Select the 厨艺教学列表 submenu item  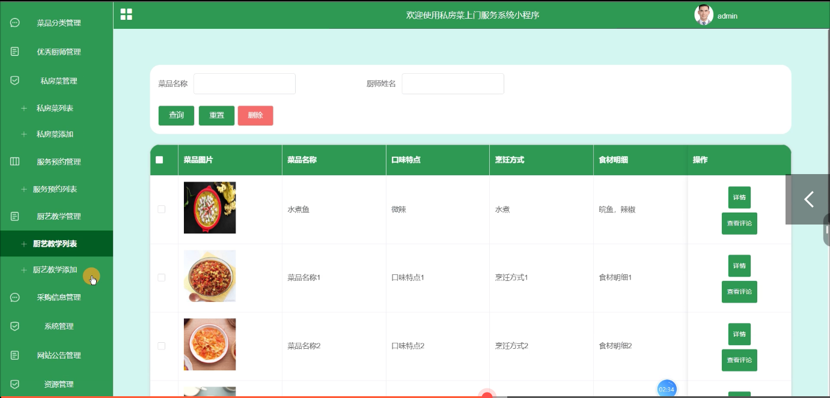[x=56, y=244]
